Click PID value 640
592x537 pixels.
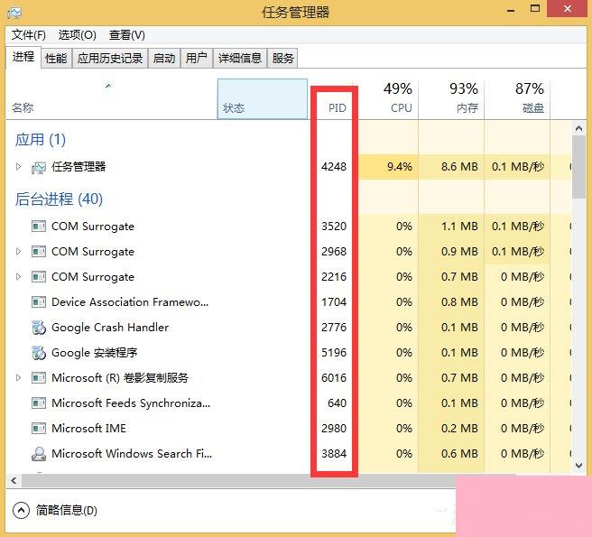pyautogui.click(x=337, y=403)
